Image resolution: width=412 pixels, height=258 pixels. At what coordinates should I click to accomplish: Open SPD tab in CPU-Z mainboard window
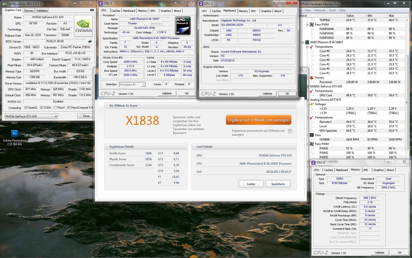pyautogui.click(x=253, y=11)
